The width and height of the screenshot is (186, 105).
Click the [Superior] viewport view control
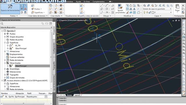[64, 20]
